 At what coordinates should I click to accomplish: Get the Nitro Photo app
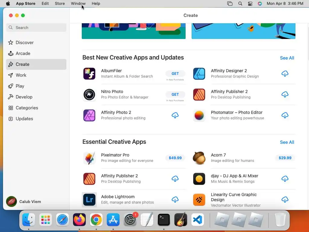(175, 95)
